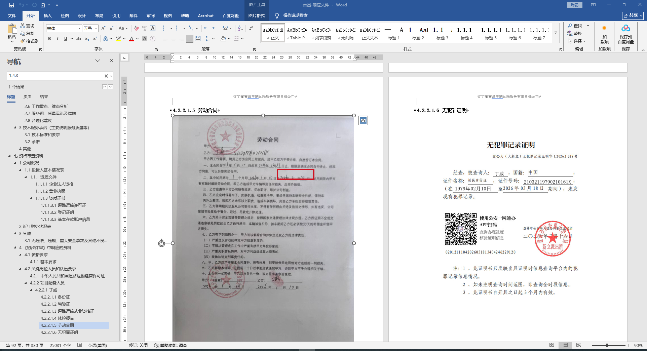Click the numbered list icon

point(179,28)
